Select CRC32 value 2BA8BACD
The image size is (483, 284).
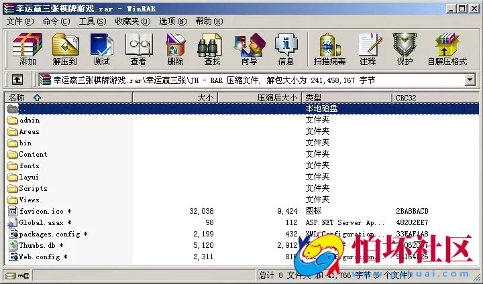pos(412,211)
